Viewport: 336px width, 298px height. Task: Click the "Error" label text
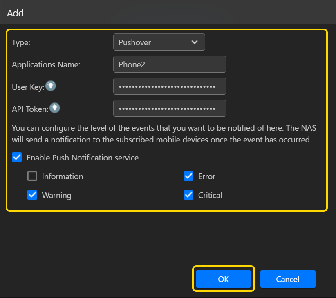point(206,176)
